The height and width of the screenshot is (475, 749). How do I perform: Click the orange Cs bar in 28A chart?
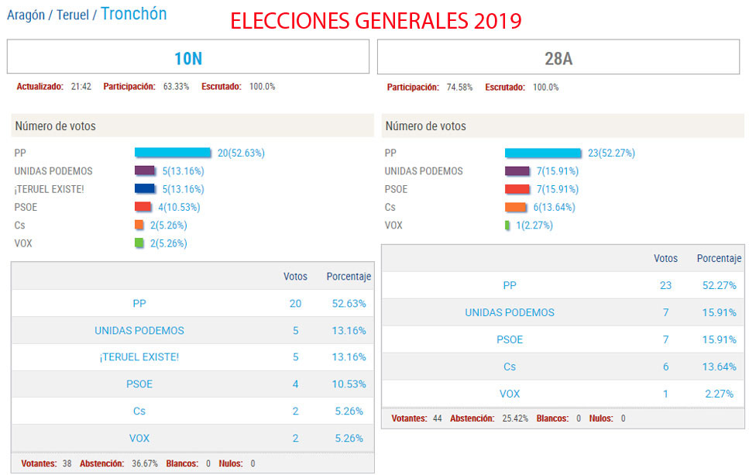click(516, 207)
